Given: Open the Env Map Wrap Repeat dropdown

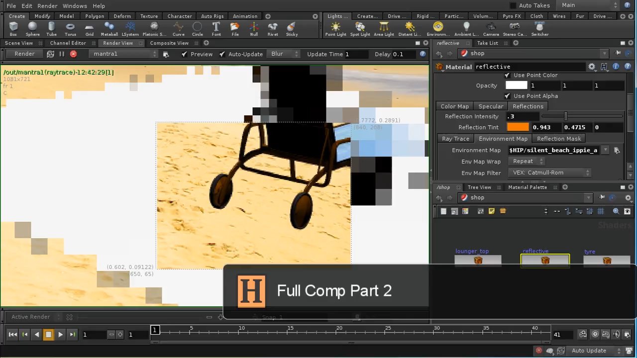Looking at the screenshot, I should click(x=526, y=161).
